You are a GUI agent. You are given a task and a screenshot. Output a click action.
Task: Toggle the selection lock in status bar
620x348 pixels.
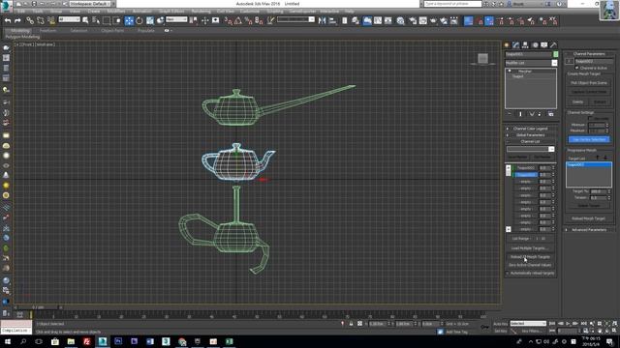(x=351, y=324)
